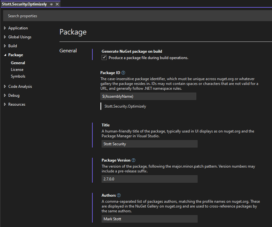272x227 pixels.
Task: Select the General item under Package
Action: pyautogui.click(x=18, y=63)
